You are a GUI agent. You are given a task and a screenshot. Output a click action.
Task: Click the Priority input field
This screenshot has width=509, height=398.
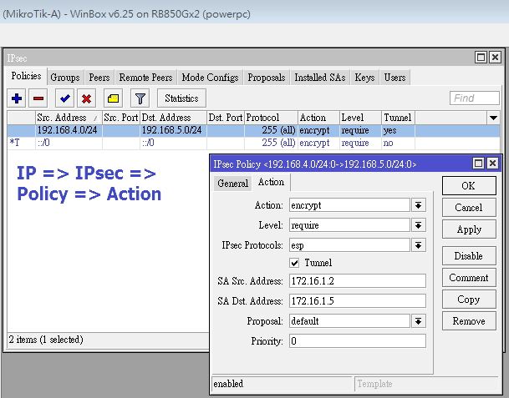[358, 341]
